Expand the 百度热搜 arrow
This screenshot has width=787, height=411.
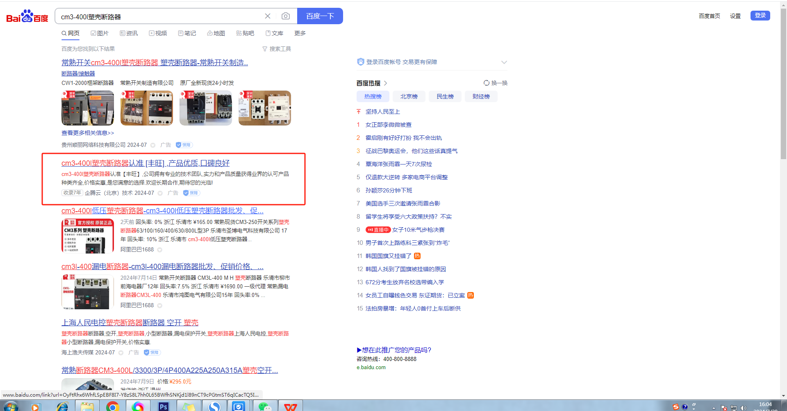tap(386, 83)
